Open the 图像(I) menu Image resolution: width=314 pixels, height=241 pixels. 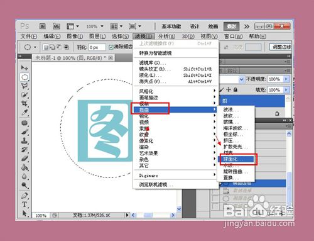coord(75,36)
